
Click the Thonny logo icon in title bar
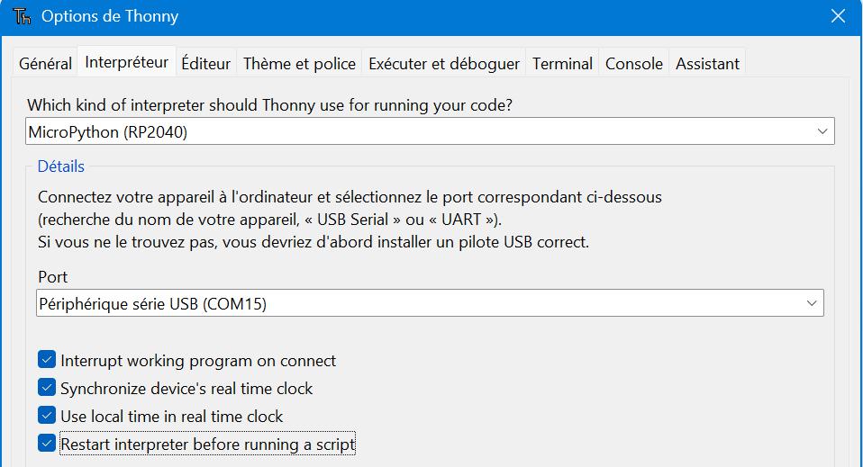pos(23,16)
